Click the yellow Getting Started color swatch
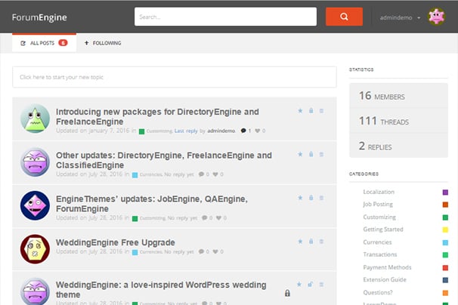The width and height of the screenshot is (458, 305). (445, 230)
